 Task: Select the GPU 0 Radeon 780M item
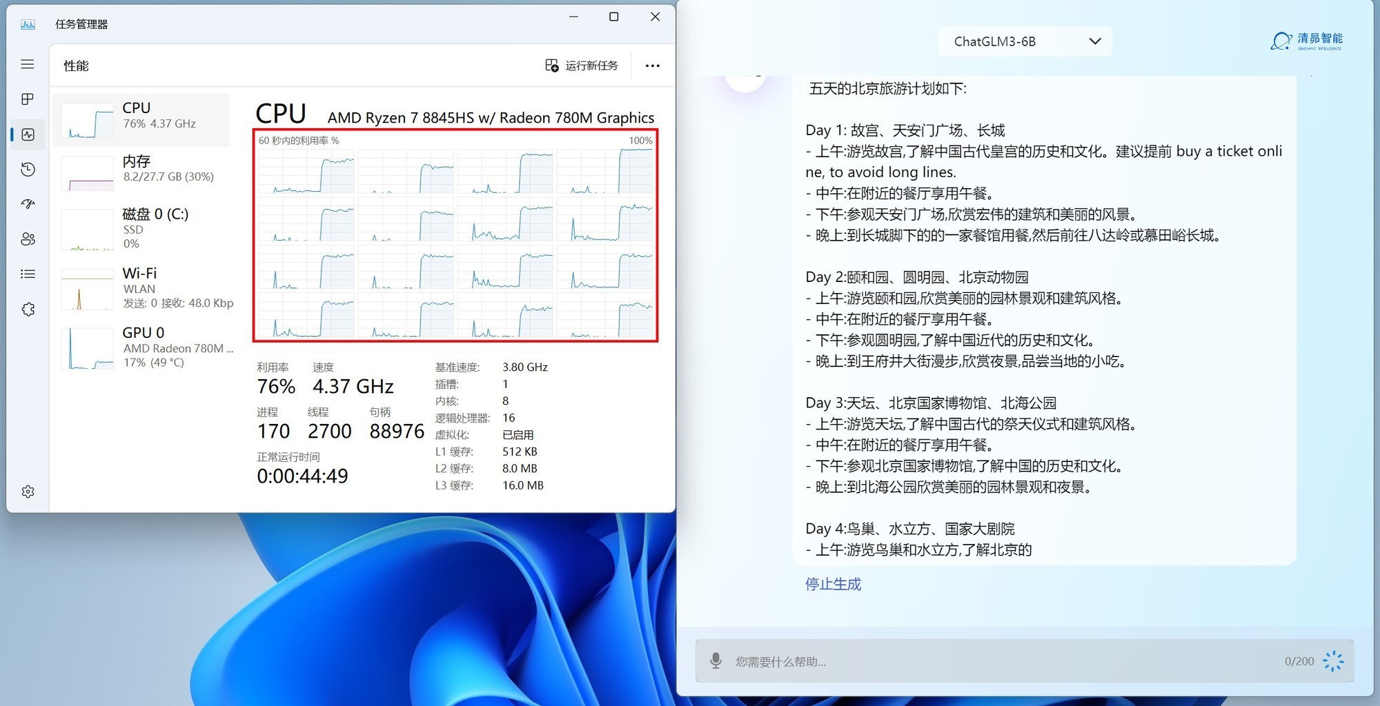(141, 347)
